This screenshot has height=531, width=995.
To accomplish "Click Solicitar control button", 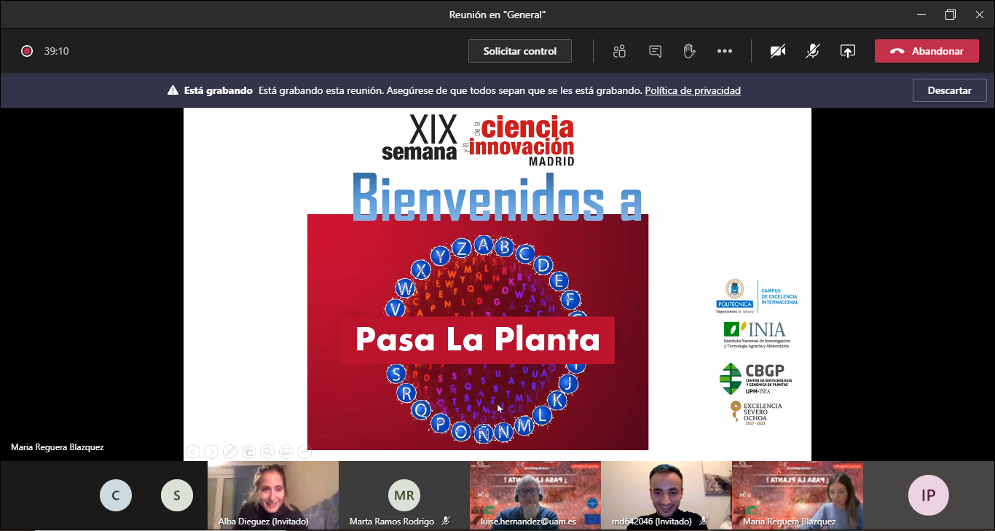I will (x=519, y=51).
